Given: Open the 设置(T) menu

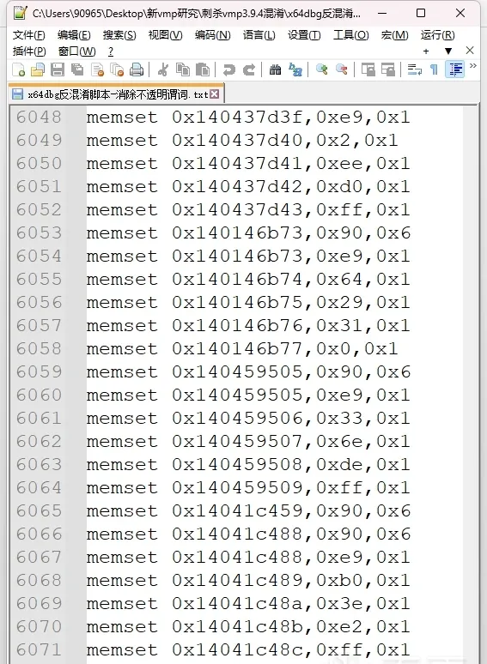Looking at the screenshot, I should [x=304, y=35].
